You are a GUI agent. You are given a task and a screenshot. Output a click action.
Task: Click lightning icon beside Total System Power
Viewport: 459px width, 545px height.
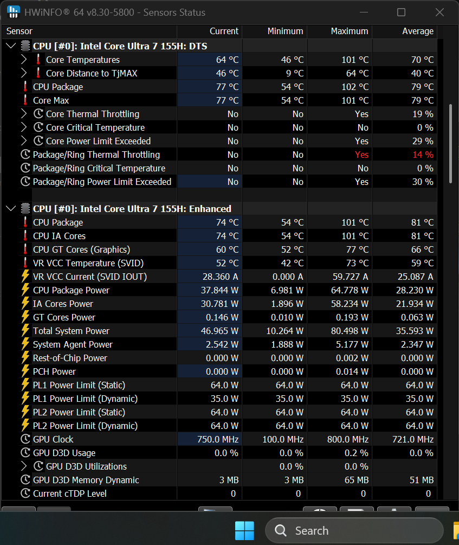[25, 331]
